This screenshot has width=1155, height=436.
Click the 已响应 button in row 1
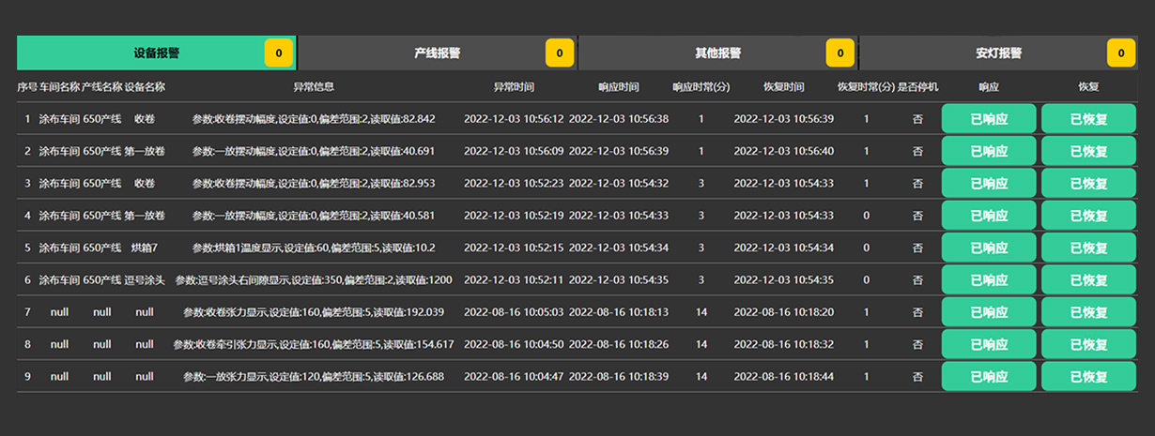click(989, 119)
